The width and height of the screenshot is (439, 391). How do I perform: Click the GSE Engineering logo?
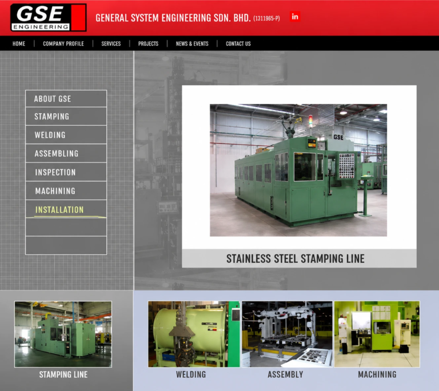pyautogui.click(x=49, y=17)
